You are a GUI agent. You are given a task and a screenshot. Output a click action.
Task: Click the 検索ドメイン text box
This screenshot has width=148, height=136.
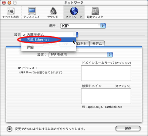(x=106, y=96)
